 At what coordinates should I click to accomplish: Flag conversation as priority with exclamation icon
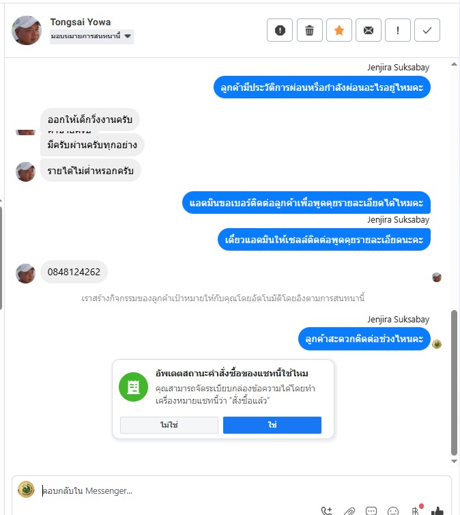(x=398, y=30)
